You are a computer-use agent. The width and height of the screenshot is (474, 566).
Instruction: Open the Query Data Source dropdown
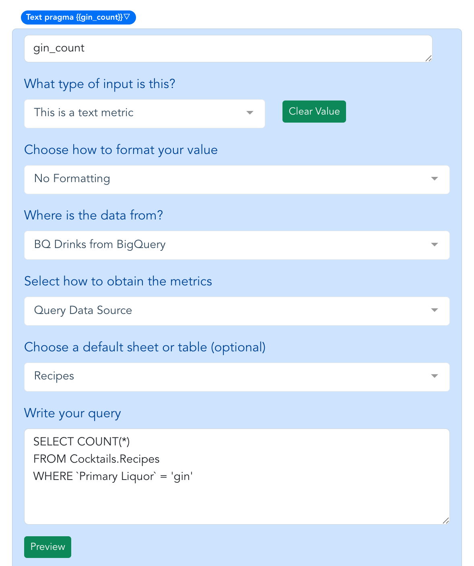(x=237, y=311)
